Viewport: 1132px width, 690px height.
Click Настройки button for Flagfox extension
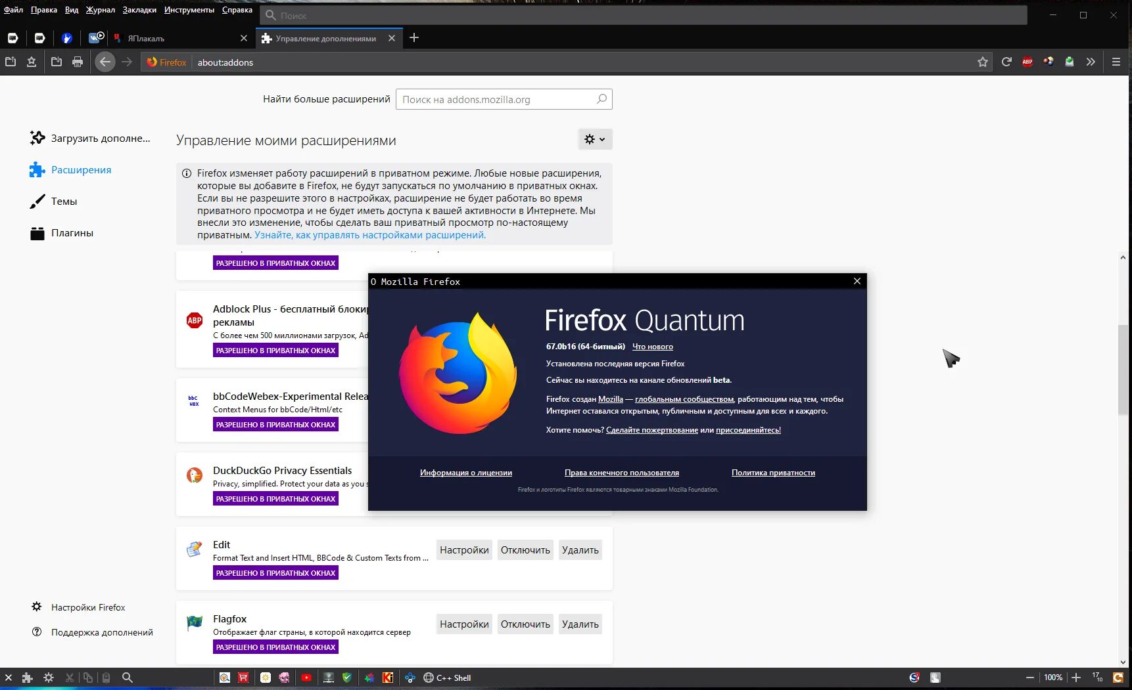[464, 624]
